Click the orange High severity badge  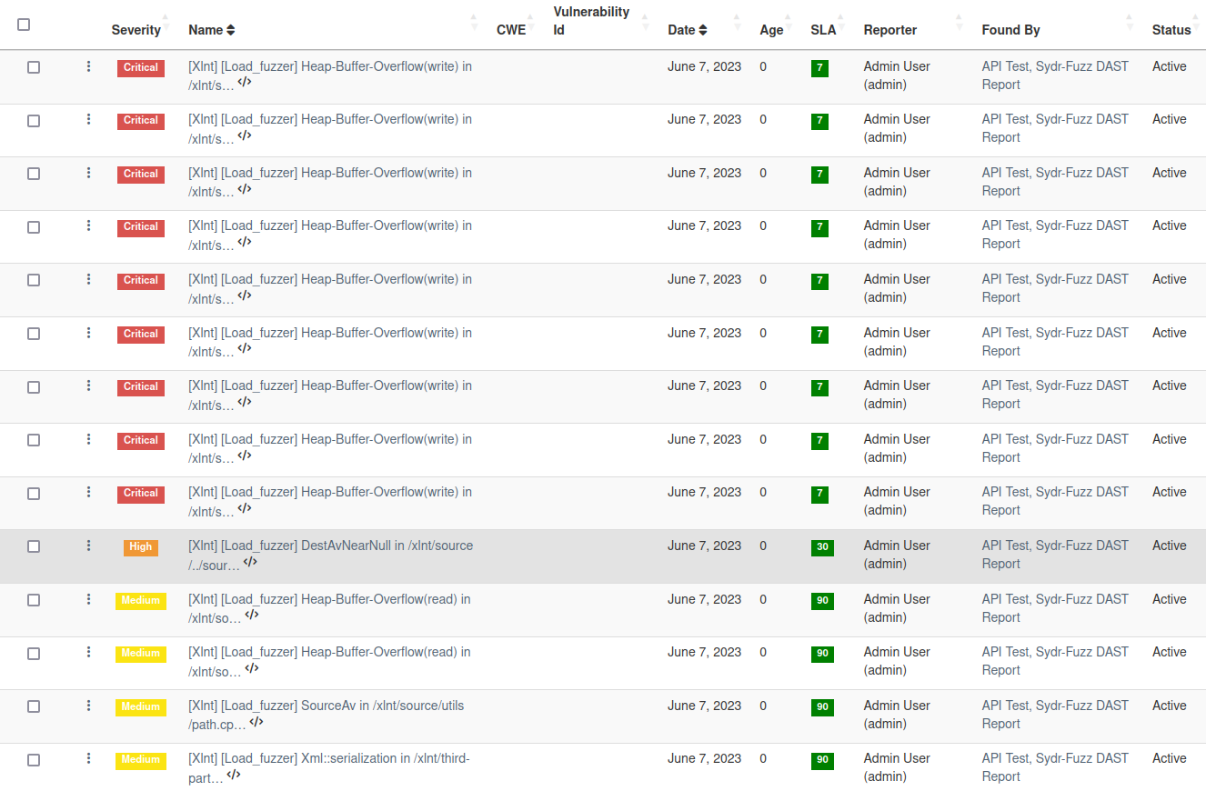point(141,547)
